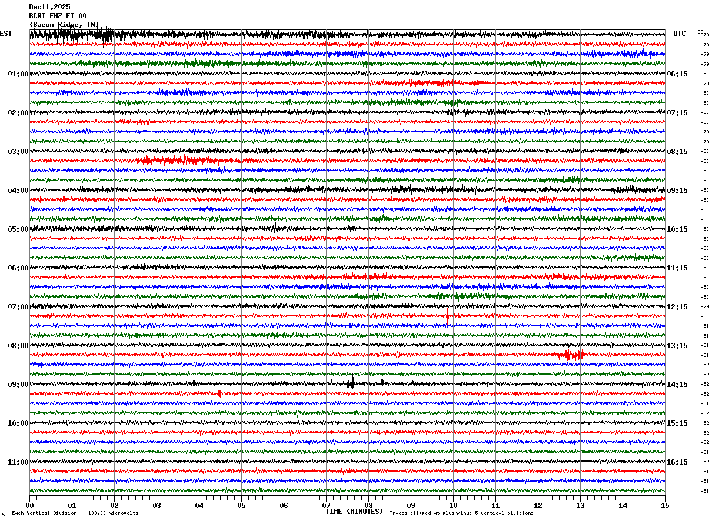Click the 100.00 microvolts vertical division note

click(75, 513)
